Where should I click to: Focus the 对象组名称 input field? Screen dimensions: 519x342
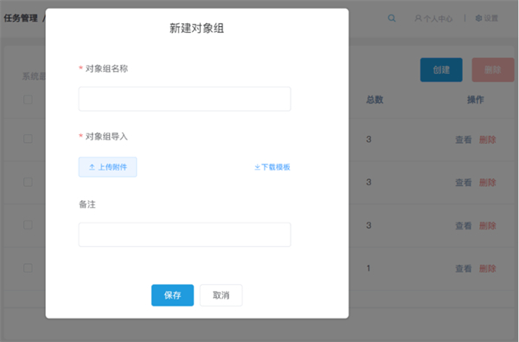point(185,99)
